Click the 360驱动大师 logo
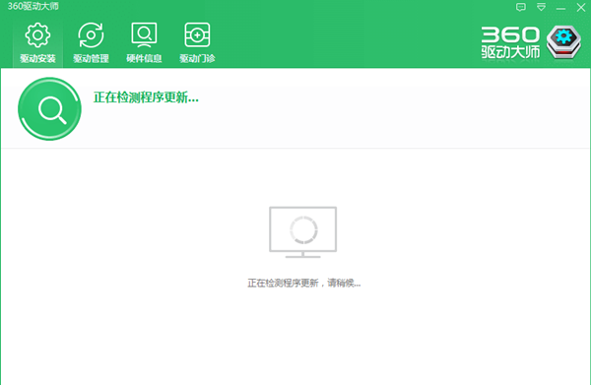Viewport: 591px width, 385px height. click(532, 42)
